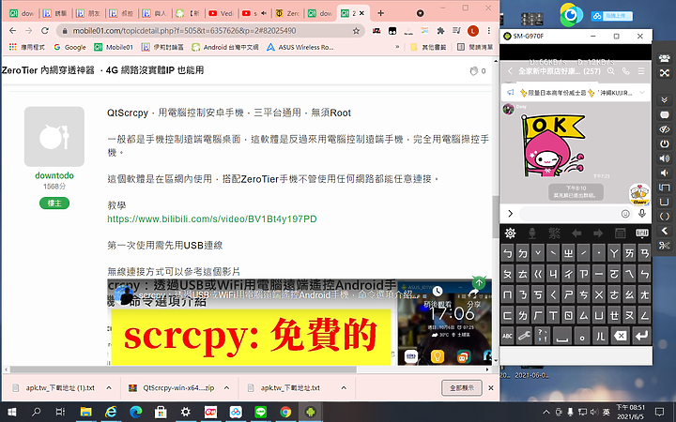
Task: Toggle the touch display eye icon in QtScrcpy toolbar
Action: coord(664,129)
